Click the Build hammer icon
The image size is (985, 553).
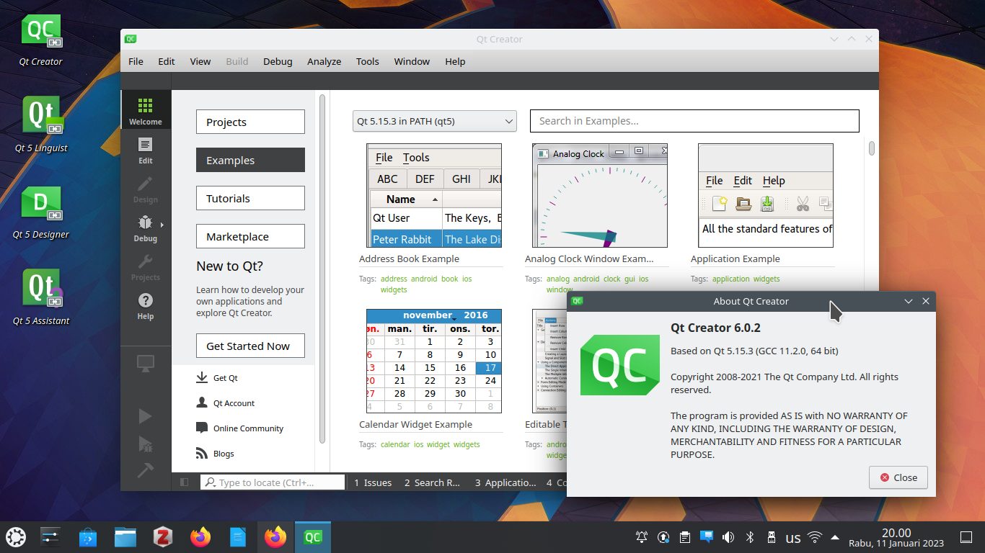pyautogui.click(x=146, y=470)
